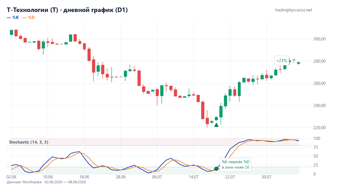Click the 10.06 date label
This screenshot has height=187, width=341.
(48, 177)
